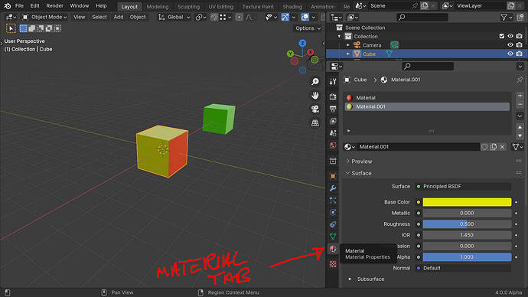
Task: Toggle fake user shield for Material.001
Action: coord(484,147)
